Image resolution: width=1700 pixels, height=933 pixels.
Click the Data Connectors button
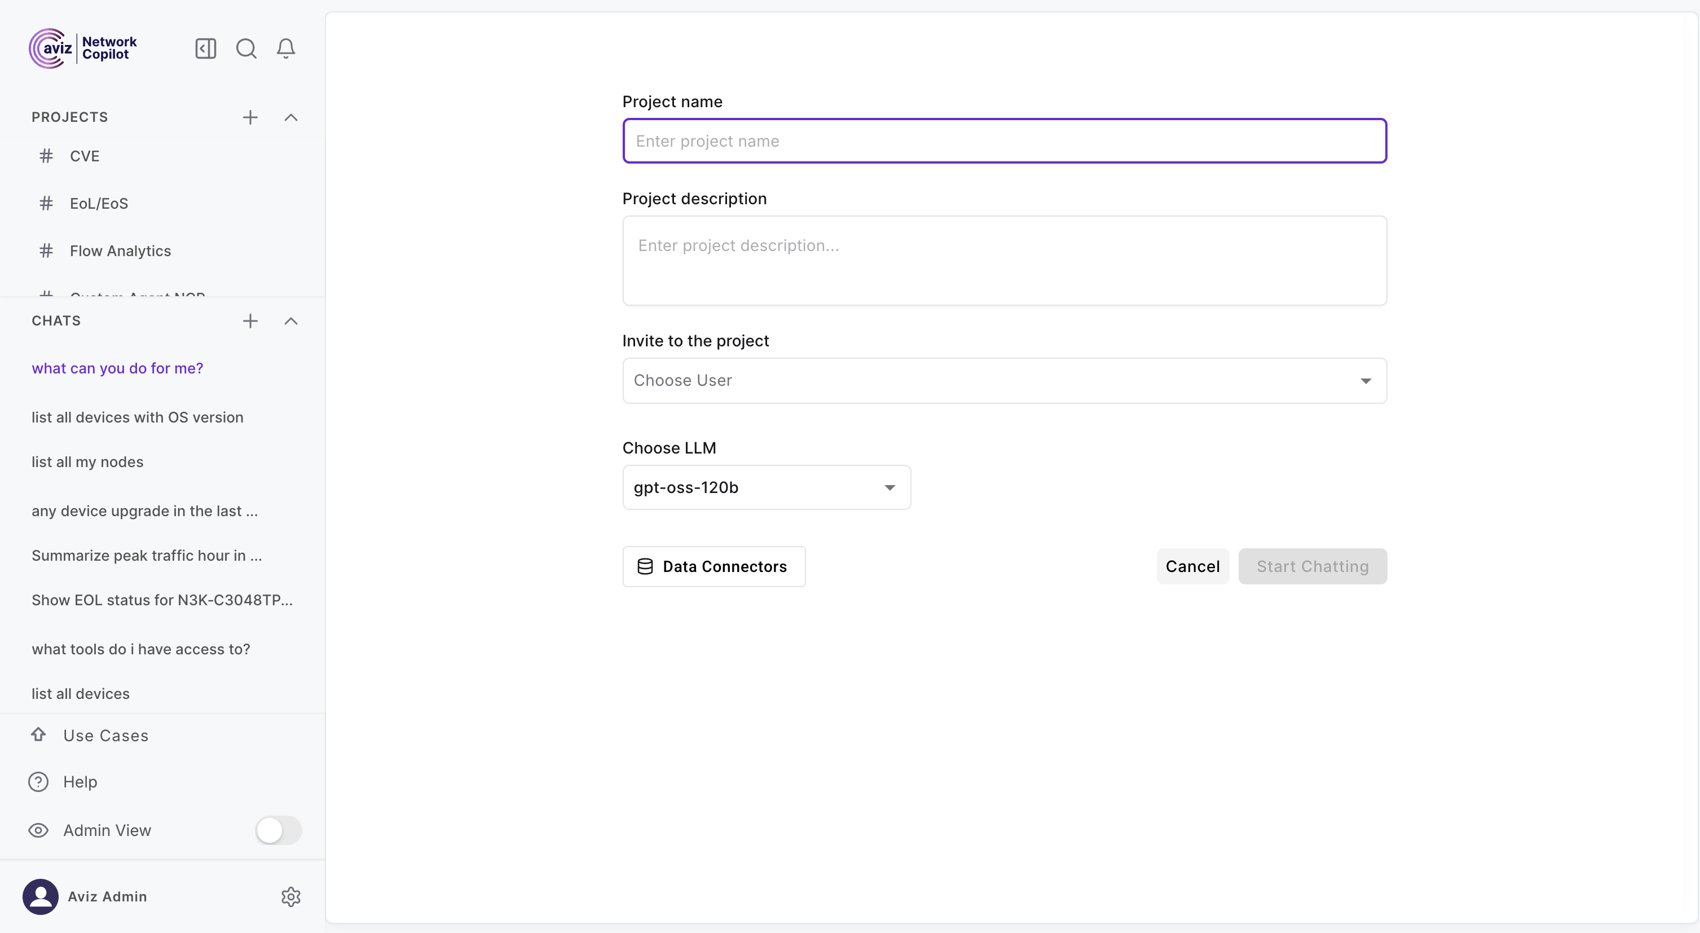tap(714, 566)
